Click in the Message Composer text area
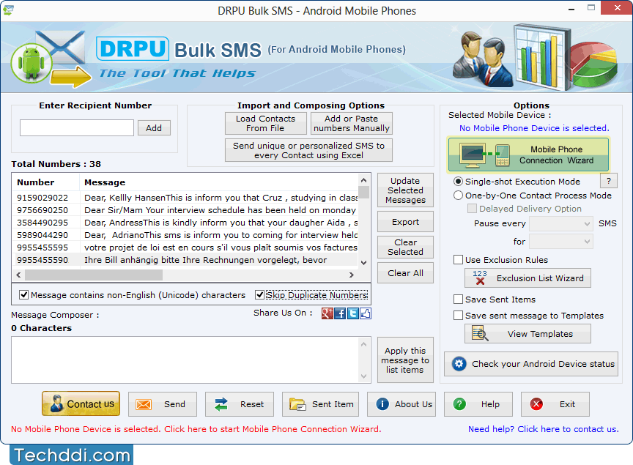This screenshot has height=465, width=633. click(185, 360)
